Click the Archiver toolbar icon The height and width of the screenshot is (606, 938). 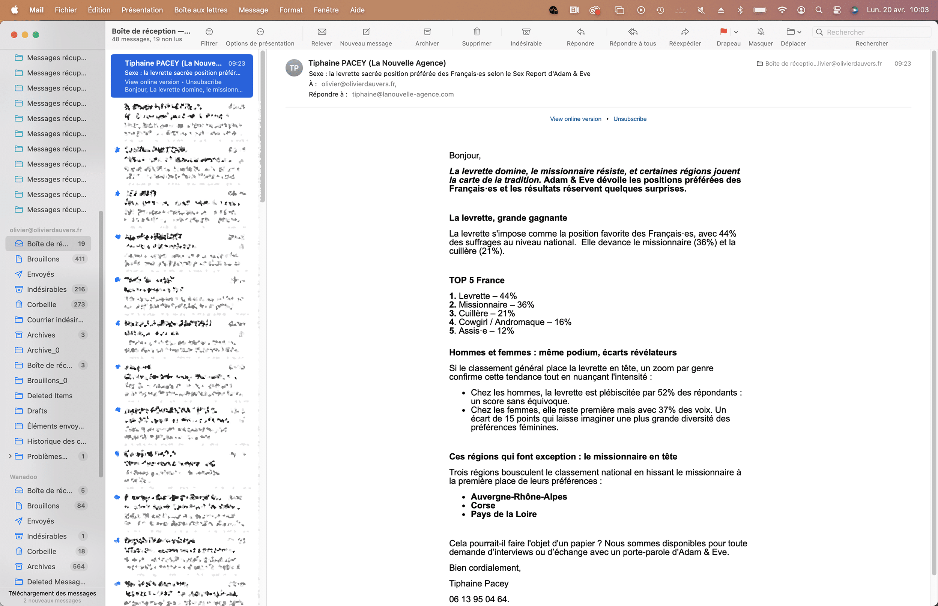tap(427, 31)
